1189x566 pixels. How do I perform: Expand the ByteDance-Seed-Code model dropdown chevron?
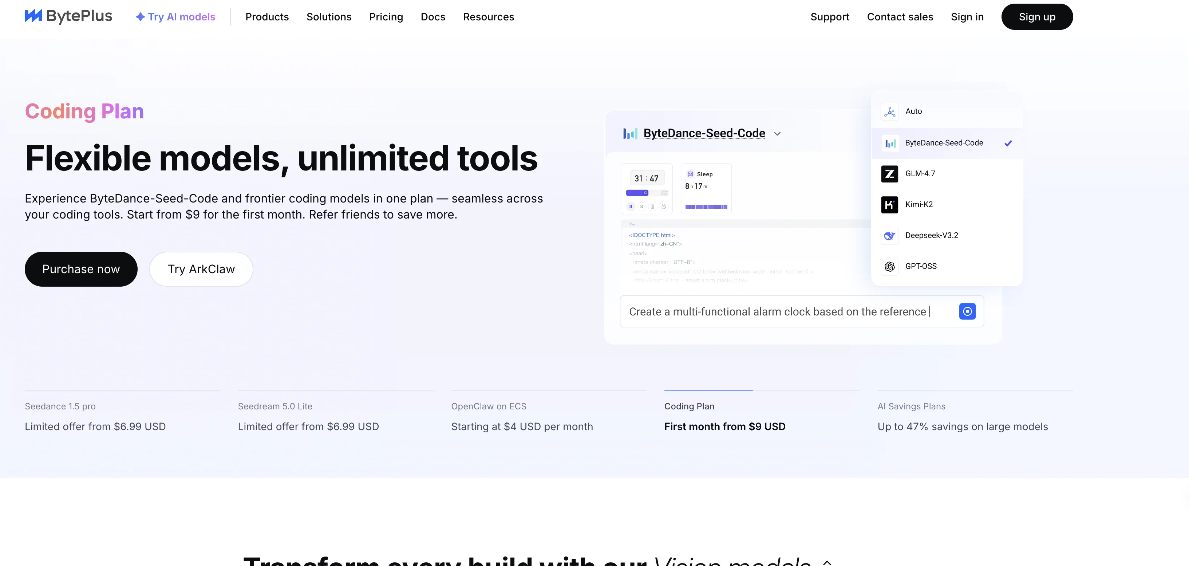click(x=777, y=134)
